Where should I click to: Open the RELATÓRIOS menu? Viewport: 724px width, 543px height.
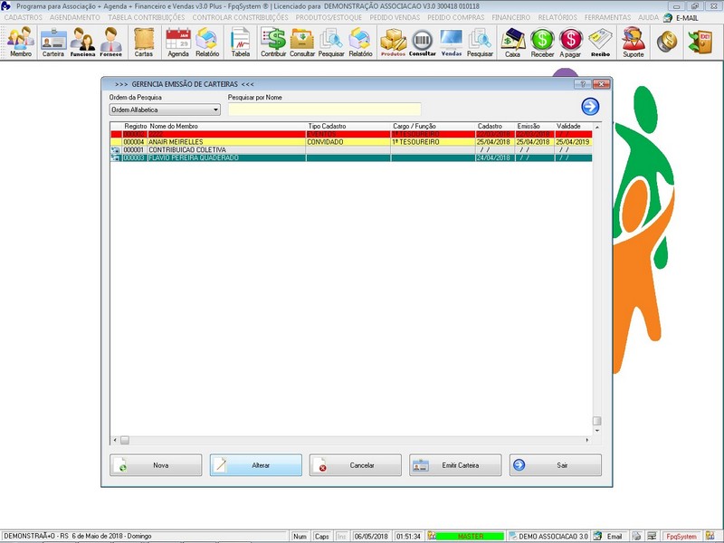coord(557,17)
